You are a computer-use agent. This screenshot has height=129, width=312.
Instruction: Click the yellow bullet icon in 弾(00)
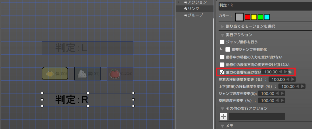(x=50, y=74)
